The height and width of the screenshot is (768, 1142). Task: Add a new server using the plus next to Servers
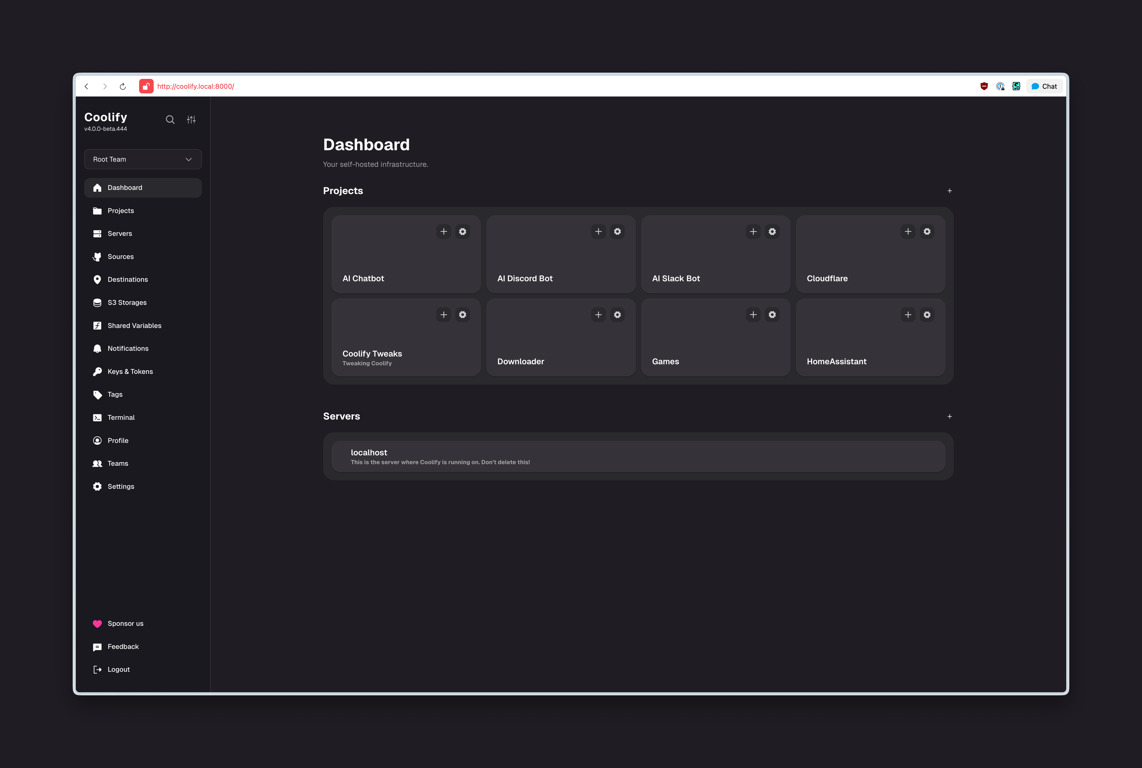949,416
